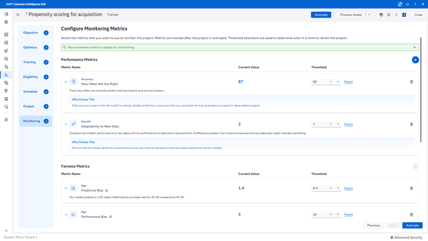Decrease the Performance Bias threshold

331,214
